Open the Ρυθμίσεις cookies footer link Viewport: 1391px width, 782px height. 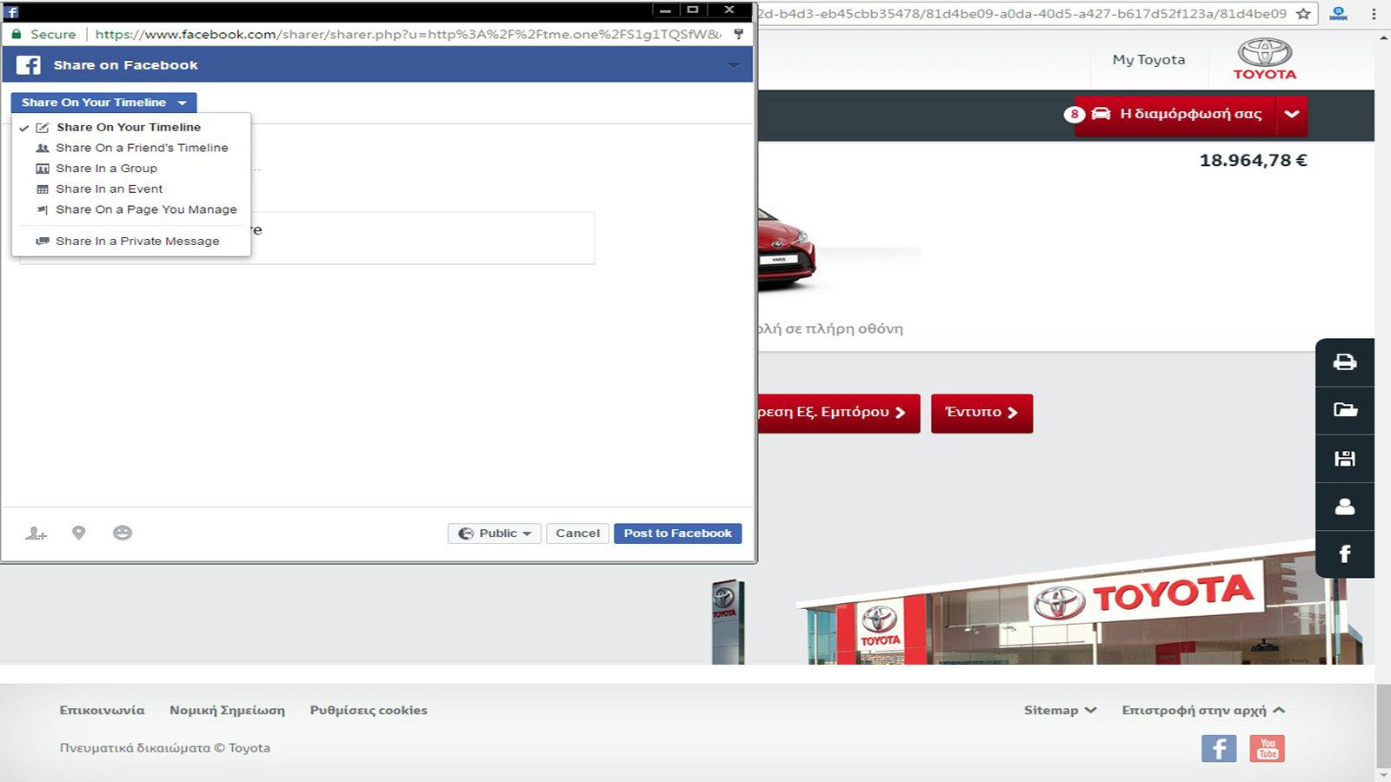(x=369, y=710)
